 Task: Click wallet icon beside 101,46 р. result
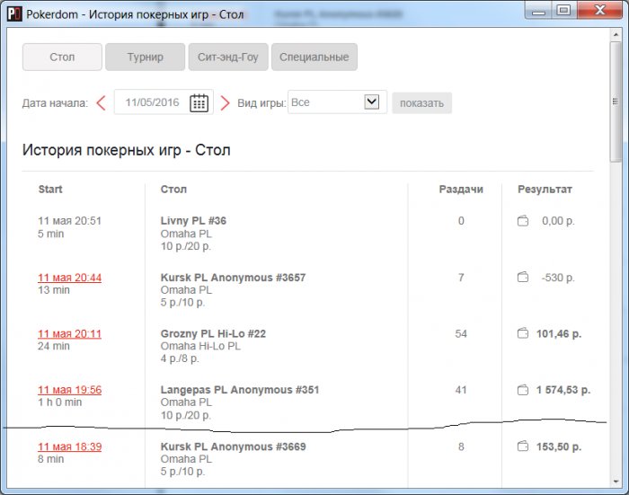tap(523, 334)
